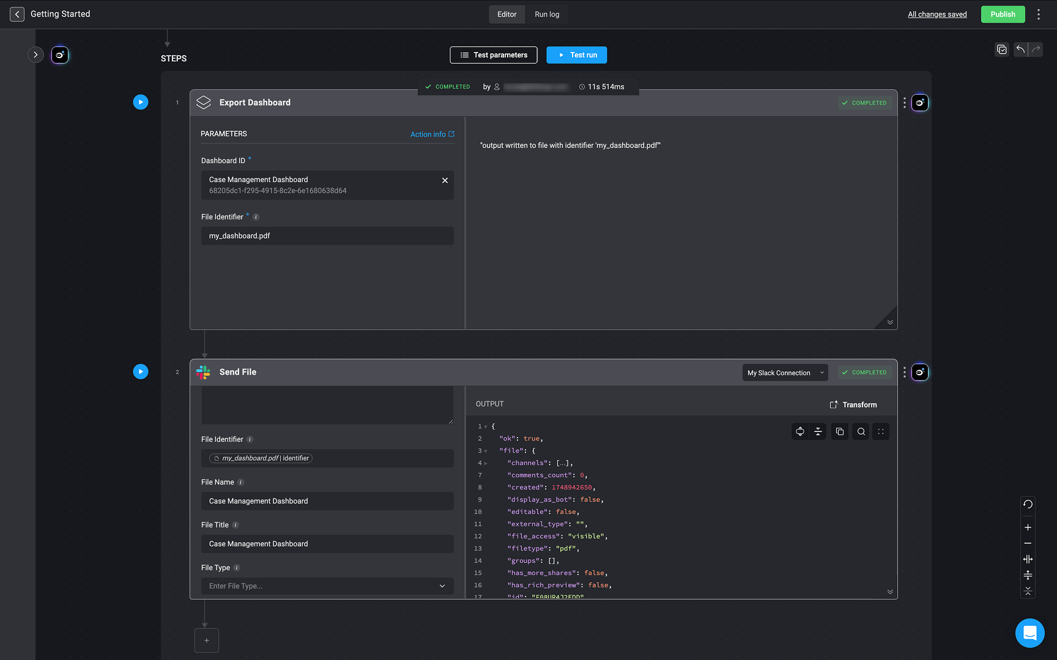Expand the "channels" array at line 4

486,463
